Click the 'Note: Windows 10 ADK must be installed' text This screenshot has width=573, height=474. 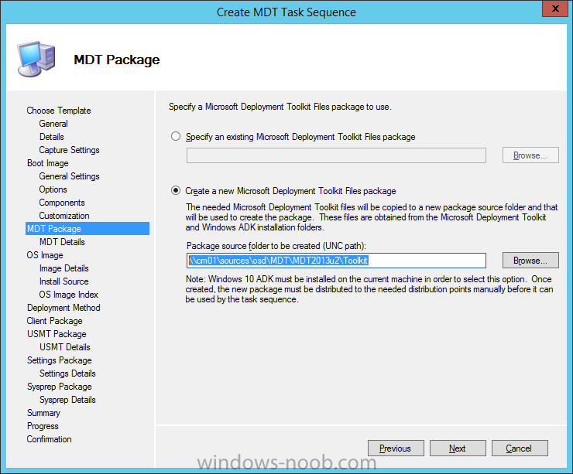(x=369, y=289)
